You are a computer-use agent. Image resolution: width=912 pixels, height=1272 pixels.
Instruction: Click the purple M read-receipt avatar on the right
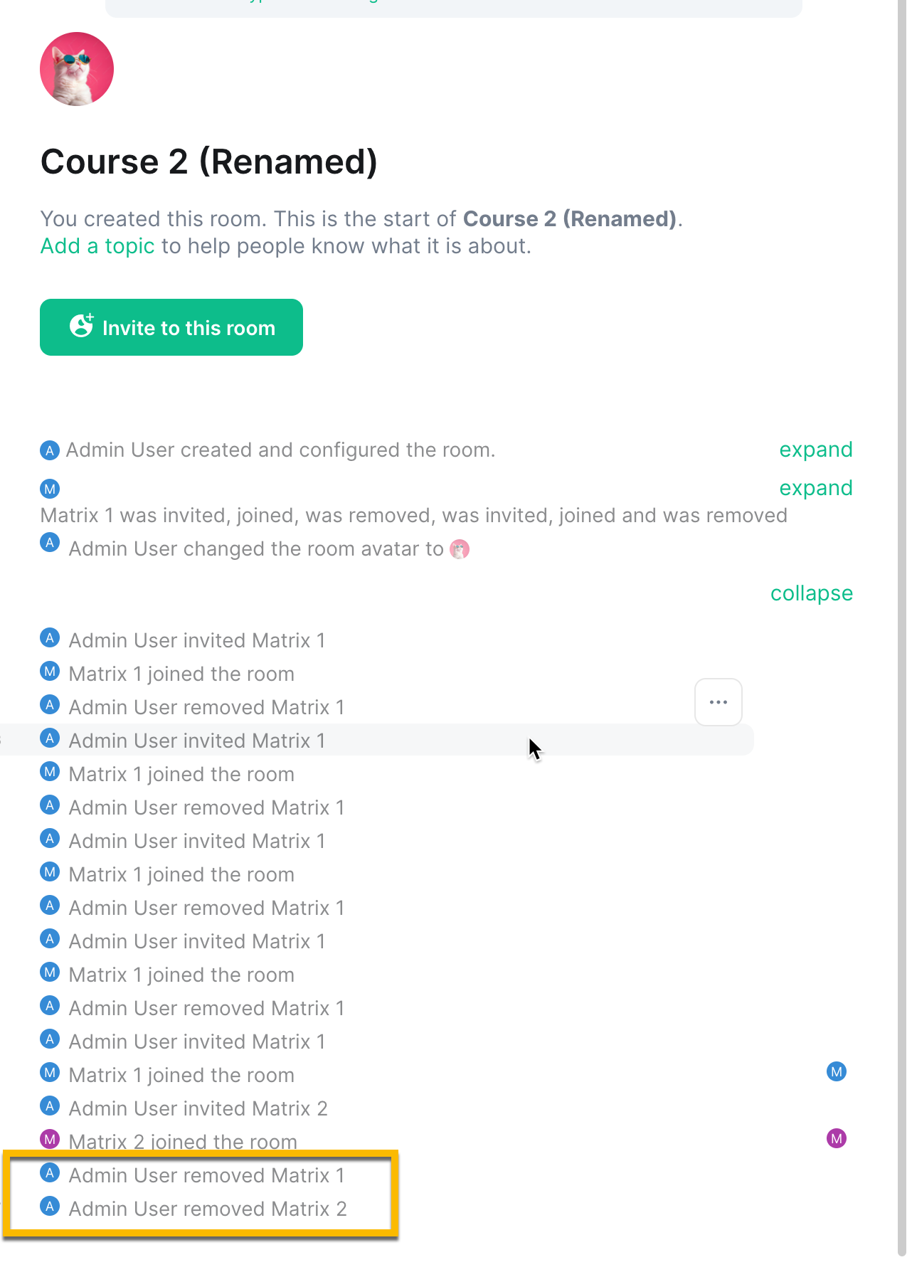pos(837,1138)
